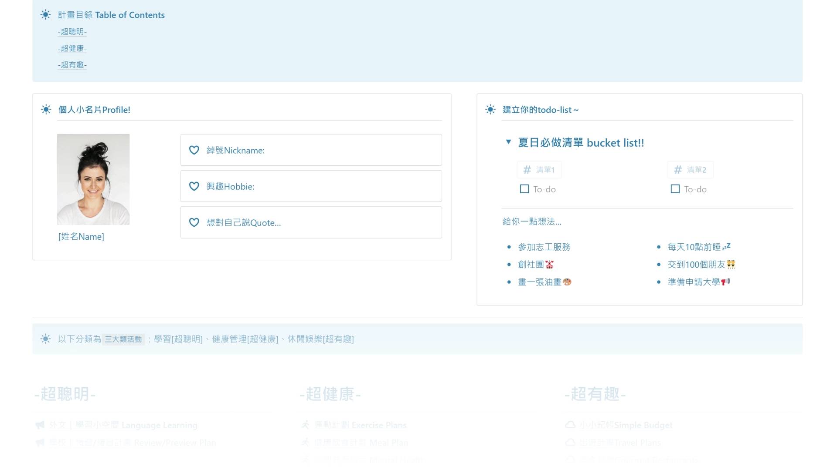Open the Travel Plans page link
This screenshot has width=837, height=470.
click(x=620, y=443)
